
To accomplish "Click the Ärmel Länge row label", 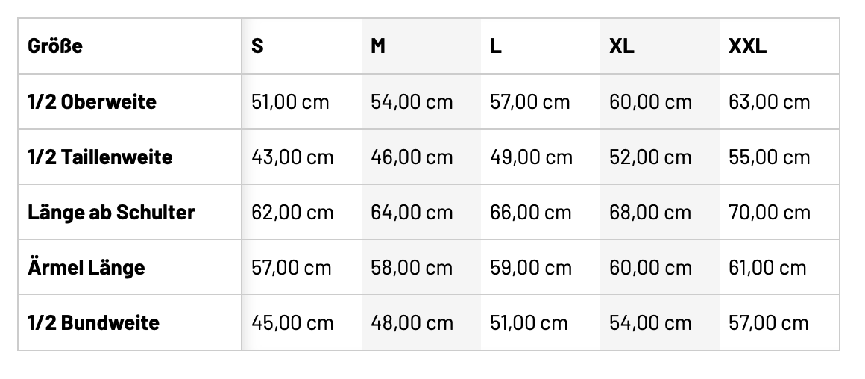I will point(86,267).
